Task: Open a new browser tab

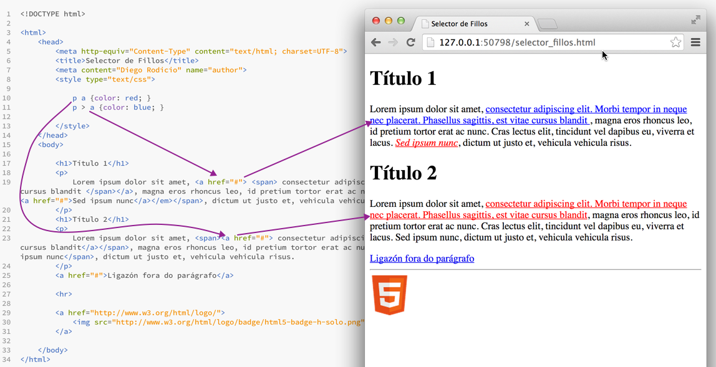Action: tap(547, 24)
